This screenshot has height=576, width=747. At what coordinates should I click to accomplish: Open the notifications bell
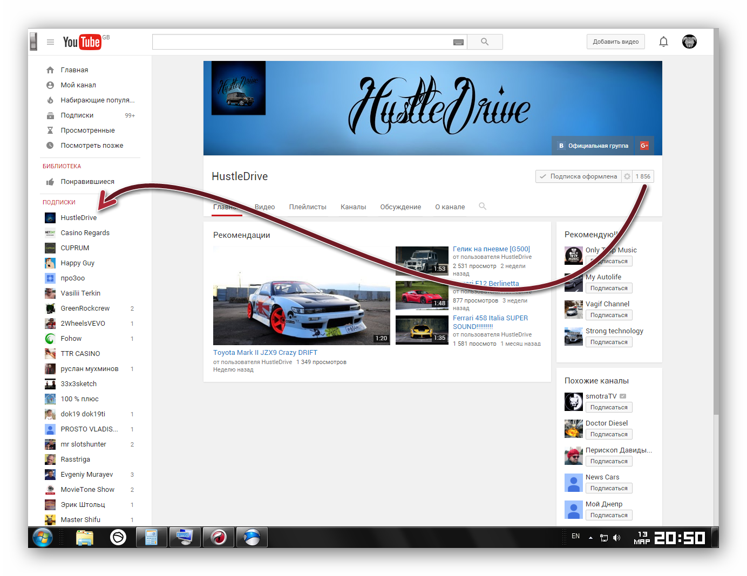tap(664, 42)
